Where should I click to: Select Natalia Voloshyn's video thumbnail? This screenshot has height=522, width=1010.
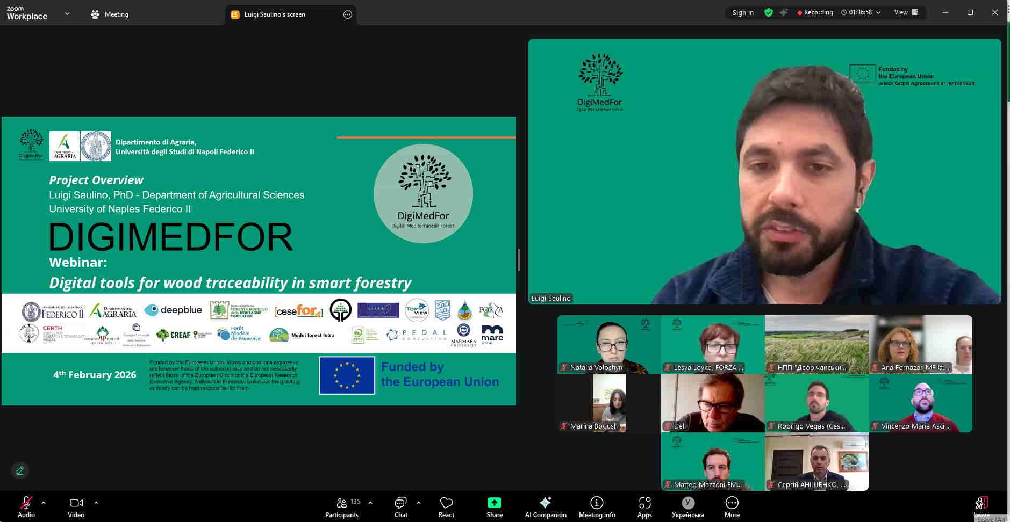pos(609,344)
